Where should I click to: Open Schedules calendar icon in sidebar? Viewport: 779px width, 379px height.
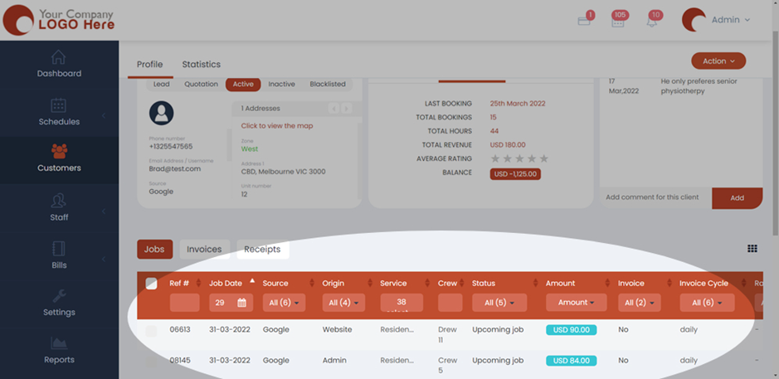(x=58, y=105)
